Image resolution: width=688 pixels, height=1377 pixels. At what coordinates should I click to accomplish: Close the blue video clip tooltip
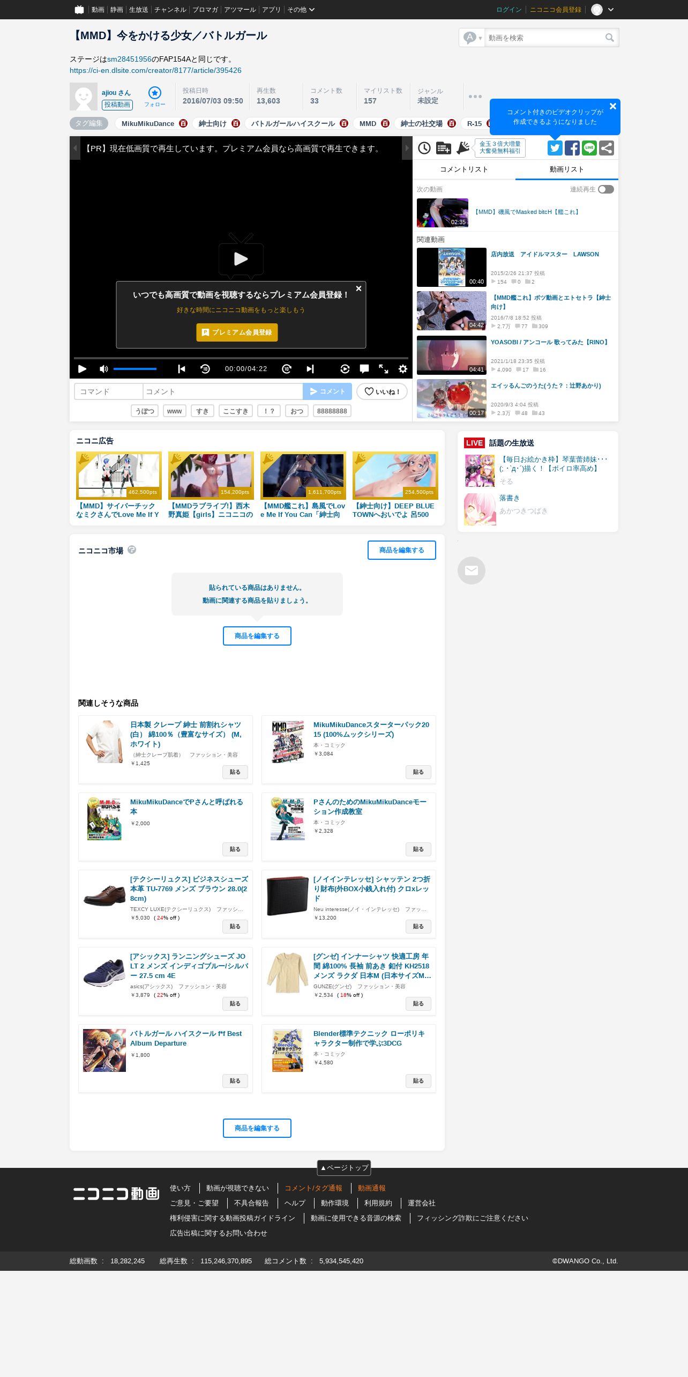[x=613, y=106]
